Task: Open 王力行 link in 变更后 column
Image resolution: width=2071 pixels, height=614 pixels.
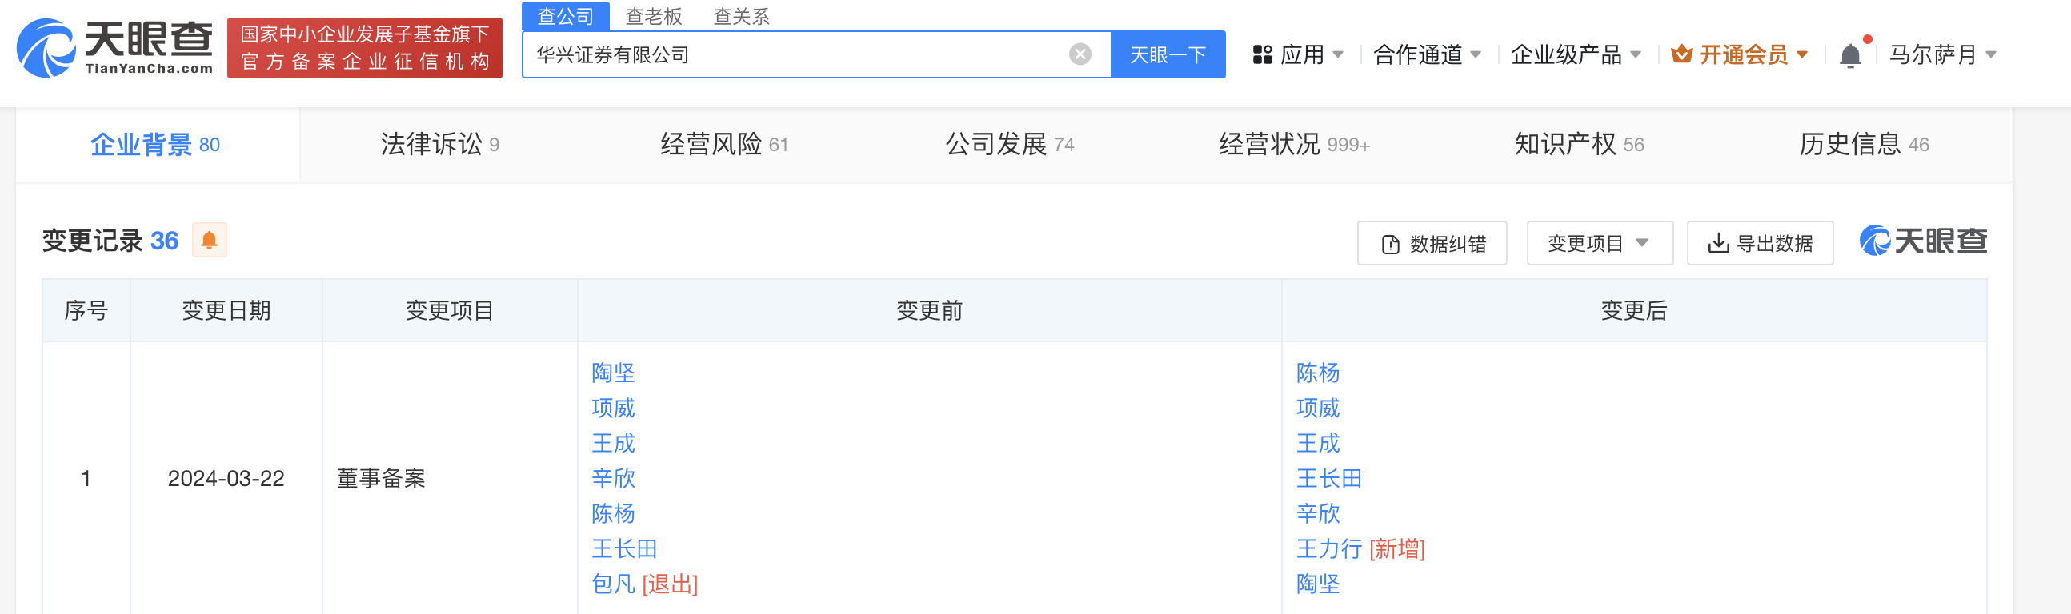Action: tap(1329, 549)
